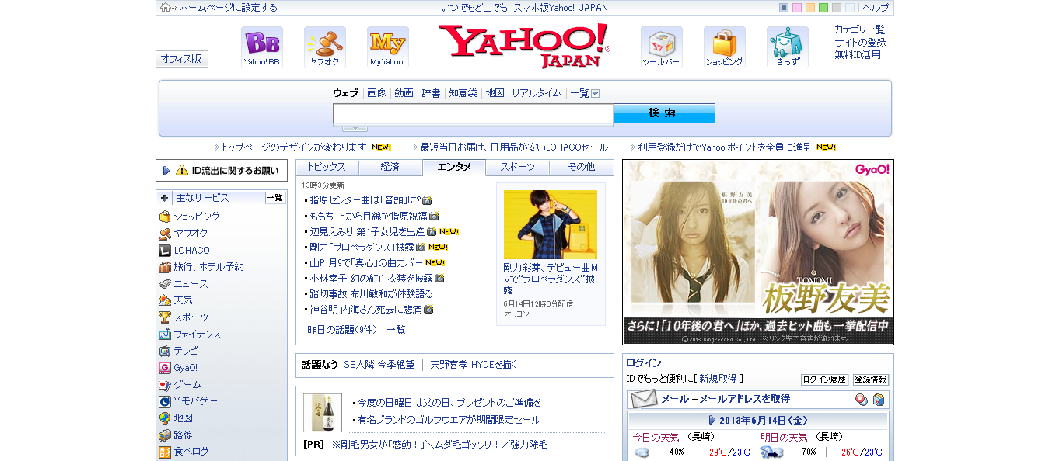Click the camera icon after 指原センター曲 headline
1049x461 pixels.
point(427,200)
